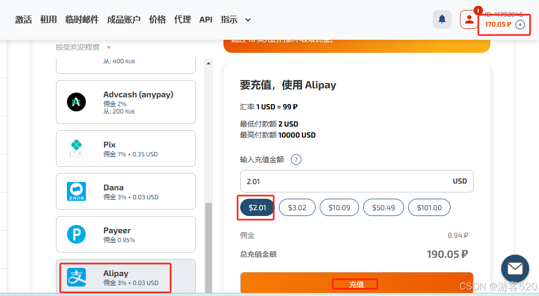This screenshot has width=539, height=296.
Task: Open the 按受欢迎程度 sort dropdown
Action: pyautogui.click(x=83, y=47)
